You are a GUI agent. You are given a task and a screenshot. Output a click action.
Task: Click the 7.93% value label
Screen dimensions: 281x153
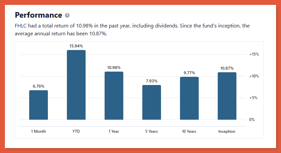[x=151, y=81]
